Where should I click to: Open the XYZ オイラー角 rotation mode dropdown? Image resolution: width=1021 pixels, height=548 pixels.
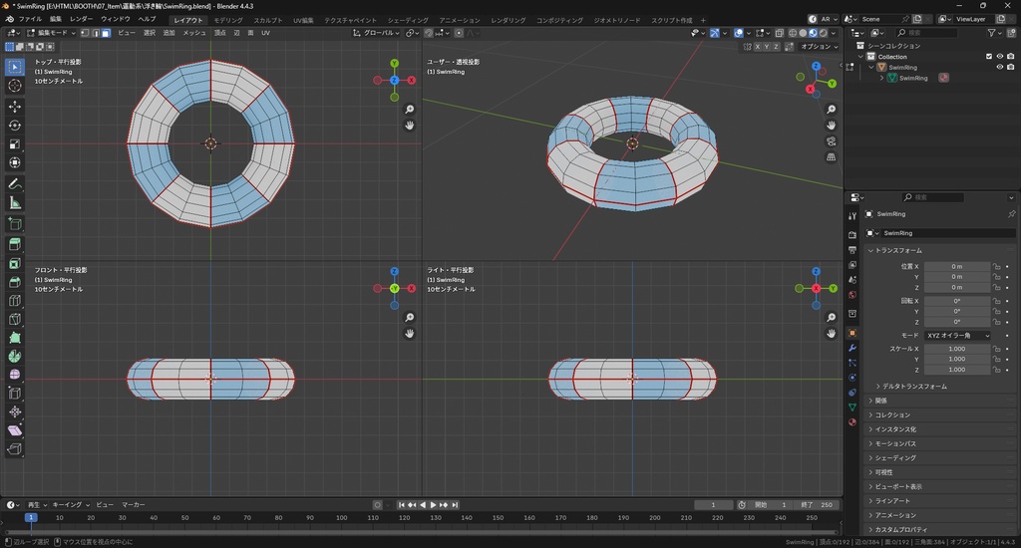958,336
